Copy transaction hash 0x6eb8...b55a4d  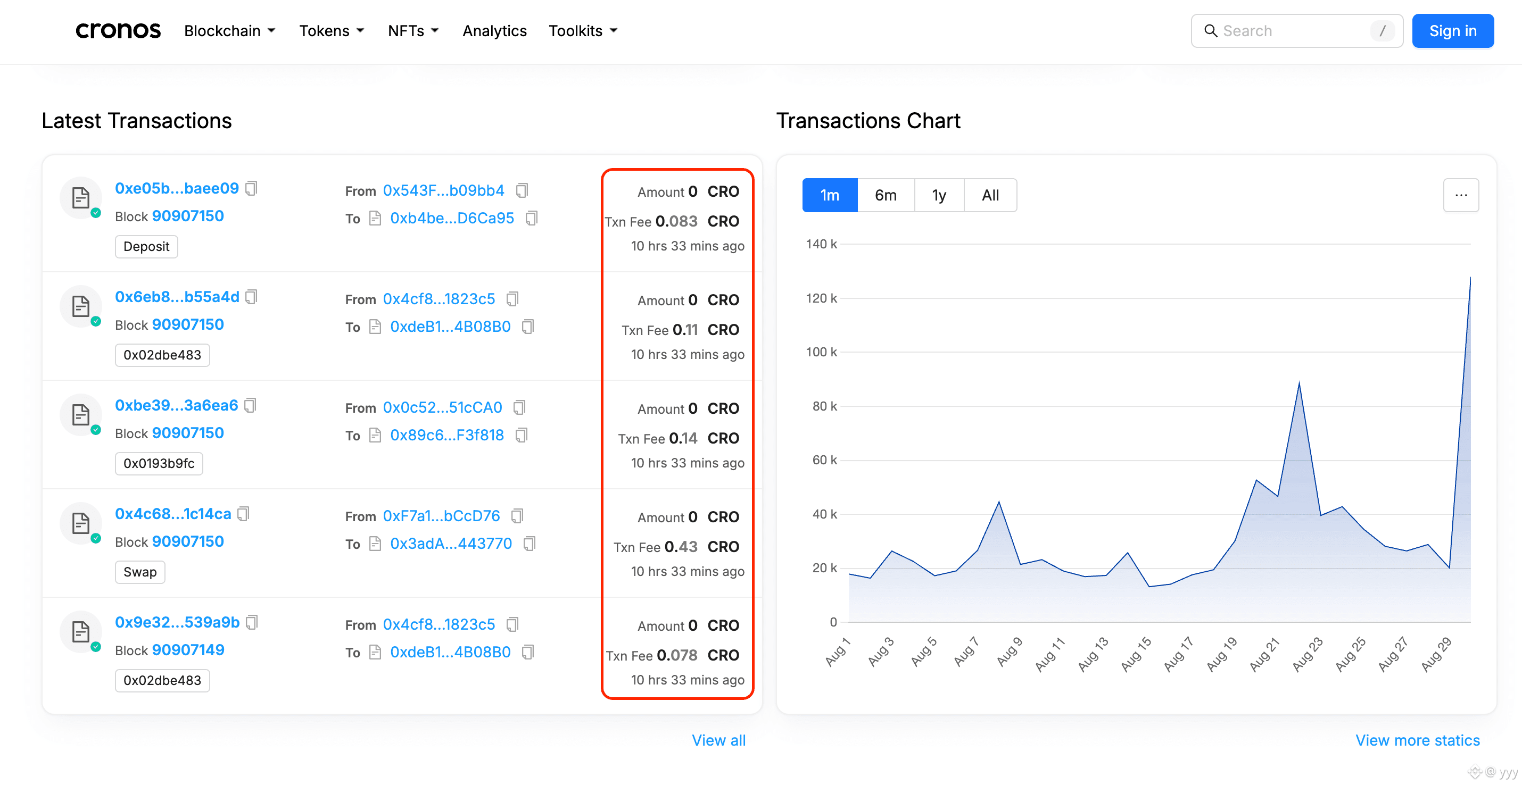[251, 297]
